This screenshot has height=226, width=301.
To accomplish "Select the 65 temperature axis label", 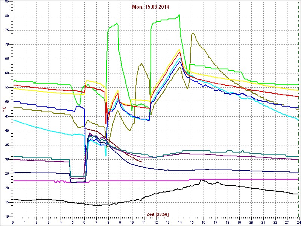I will [6, 59].
